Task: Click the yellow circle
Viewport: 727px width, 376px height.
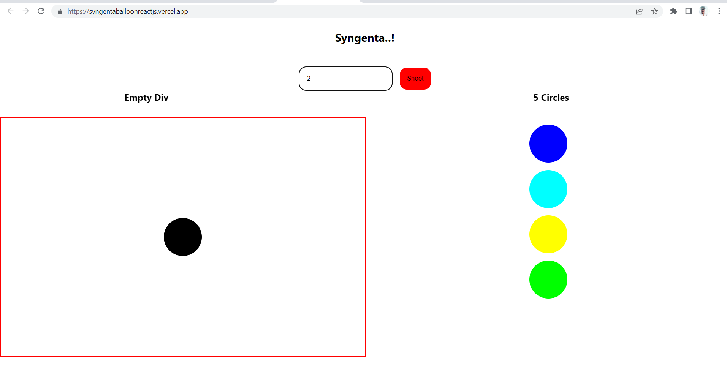Action: [548, 234]
